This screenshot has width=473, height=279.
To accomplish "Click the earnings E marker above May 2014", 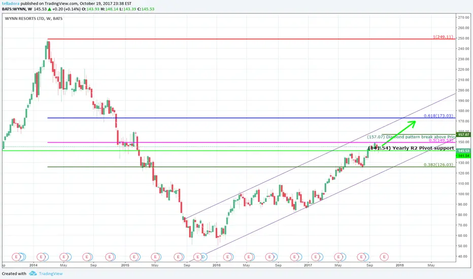I will click(x=63, y=257).
